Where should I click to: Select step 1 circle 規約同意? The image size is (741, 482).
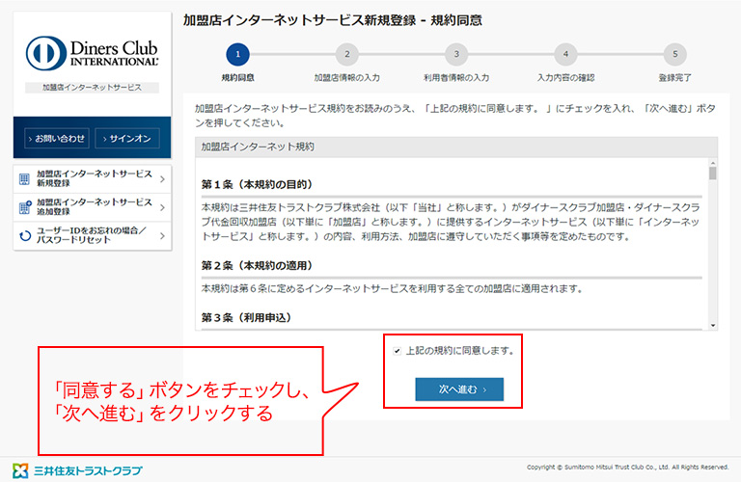[x=237, y=54]
